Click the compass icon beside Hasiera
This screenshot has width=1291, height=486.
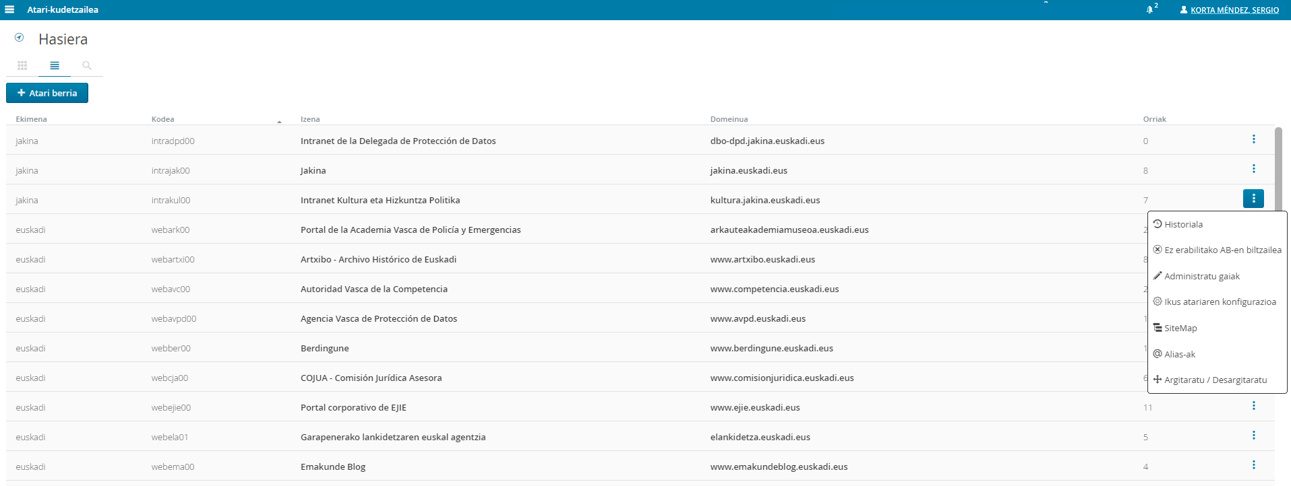(x=20, y=38)
